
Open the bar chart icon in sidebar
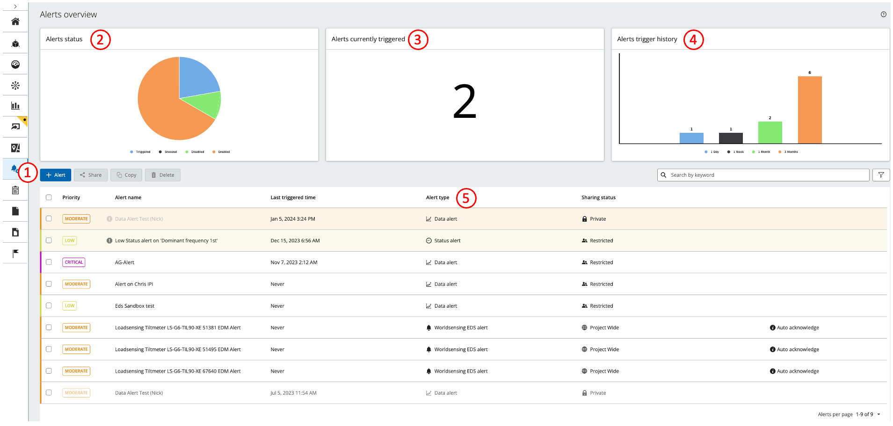pyautogui.click(x=15, y=106)
